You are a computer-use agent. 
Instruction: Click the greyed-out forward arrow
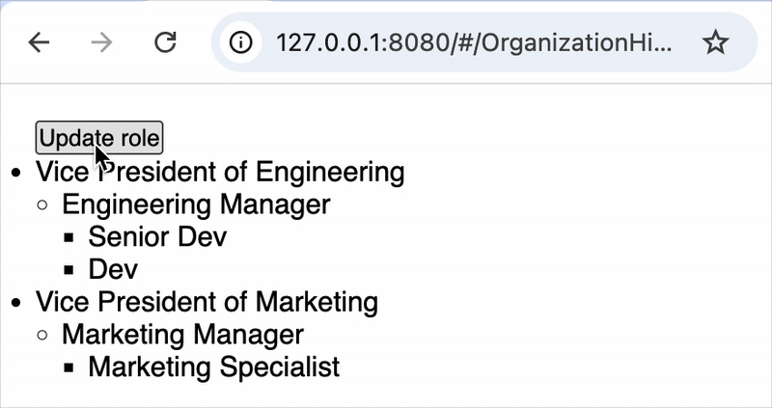pos(102,42)
